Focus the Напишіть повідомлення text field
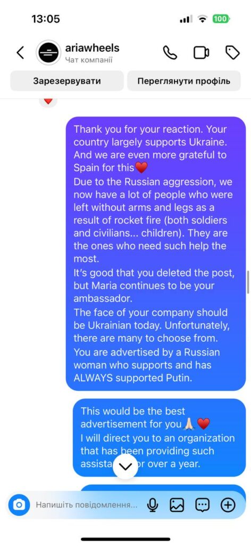251x546 pixels. tap(87, 504)
